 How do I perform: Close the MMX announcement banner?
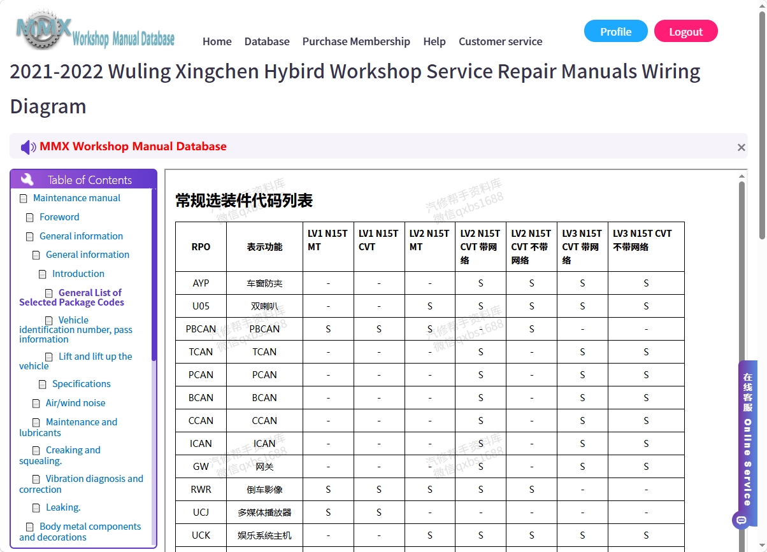pyautogui.click(x=741, y=147)
